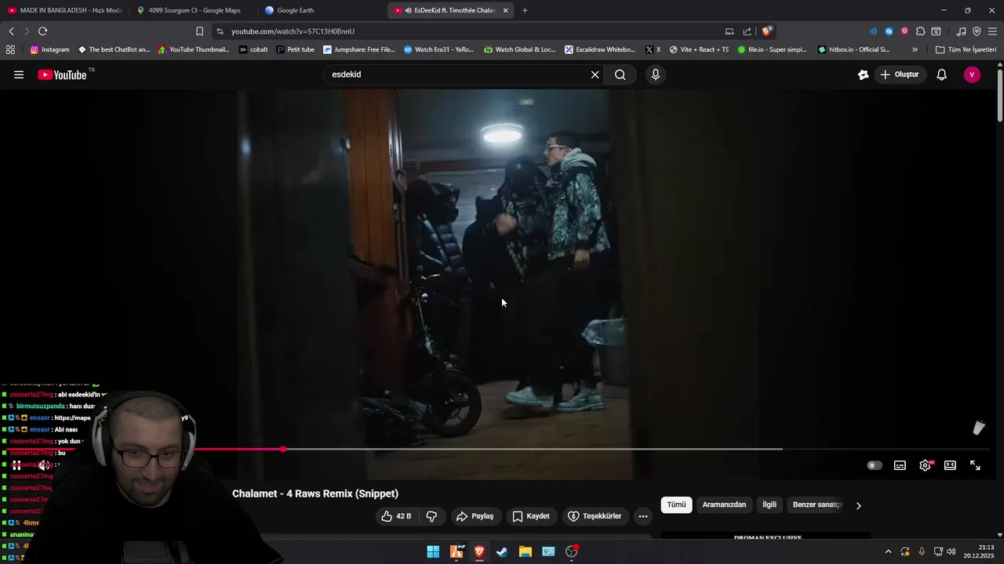Enter fullscreen in the video player
This screenshot has height=564, width=1004.
click(975, 465)
